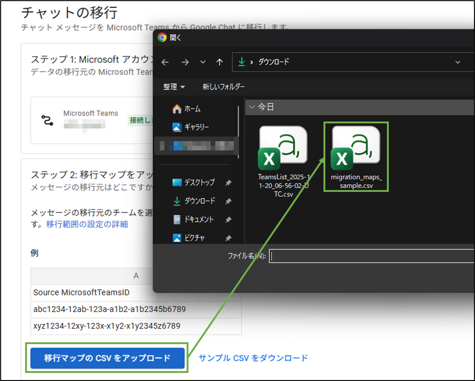The width and height of the screenshot is (475, 381).
Task: Click 移行マップの CSV をアップロード button
Action: [x=107, y=358]
